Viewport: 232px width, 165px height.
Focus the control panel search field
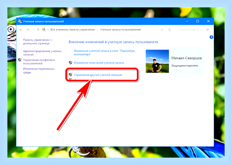point(190,30)
